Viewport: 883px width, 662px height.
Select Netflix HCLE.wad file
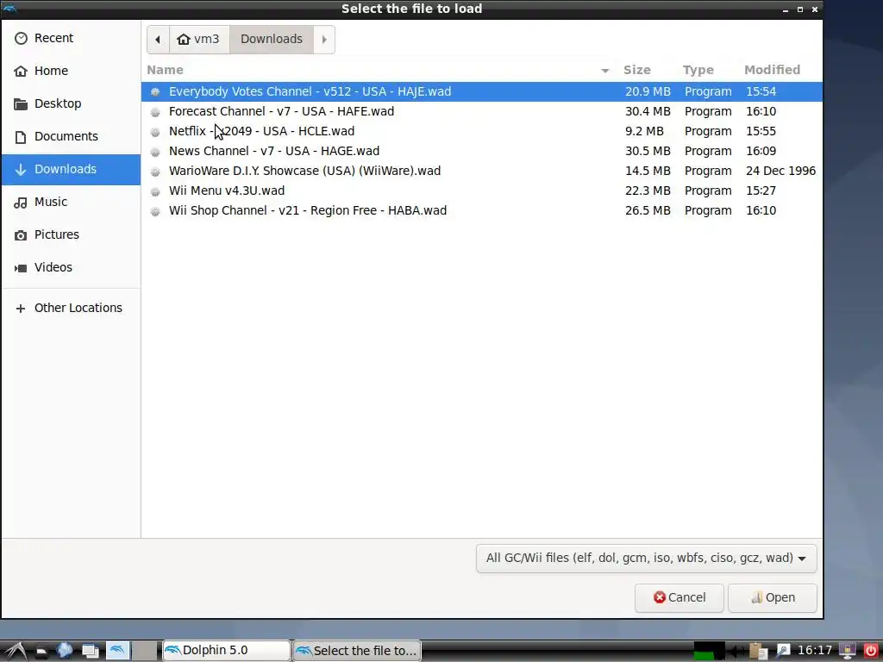pyautogui.click(x=481, y=131)
